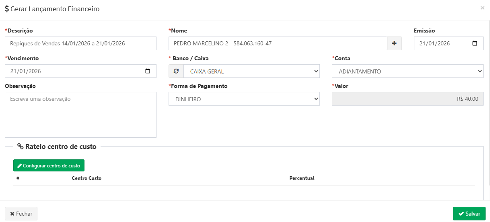The image size is (490, 222).
Task: Open the Vencimento calendar picker icon
Action: [148, 71]
